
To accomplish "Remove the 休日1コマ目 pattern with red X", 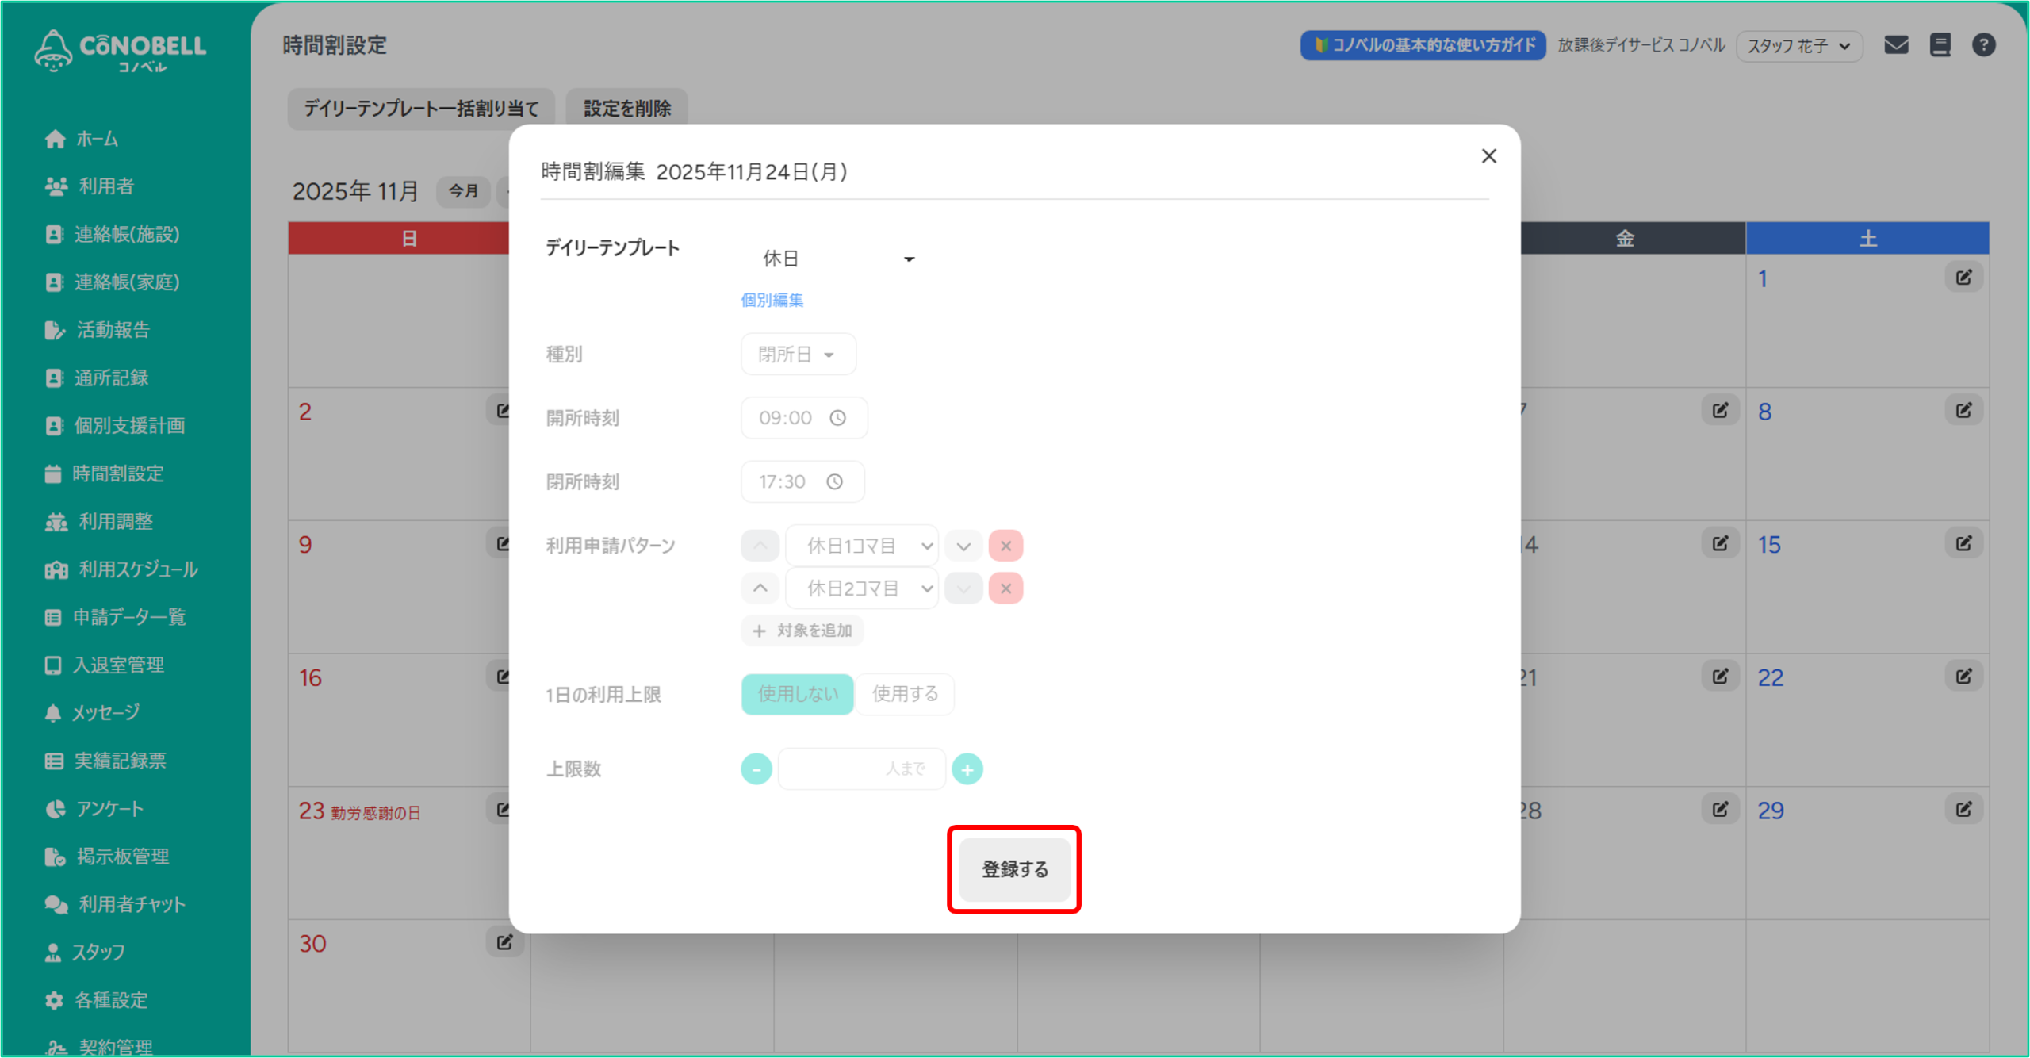I will pyautogui.click(x=1005, y=546).
